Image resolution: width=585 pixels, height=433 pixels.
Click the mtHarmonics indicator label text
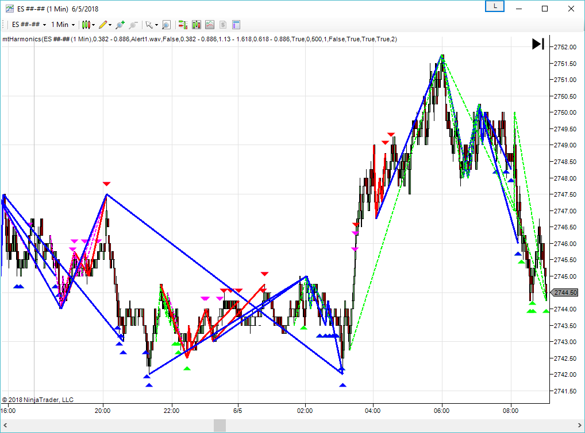[199, 39]
